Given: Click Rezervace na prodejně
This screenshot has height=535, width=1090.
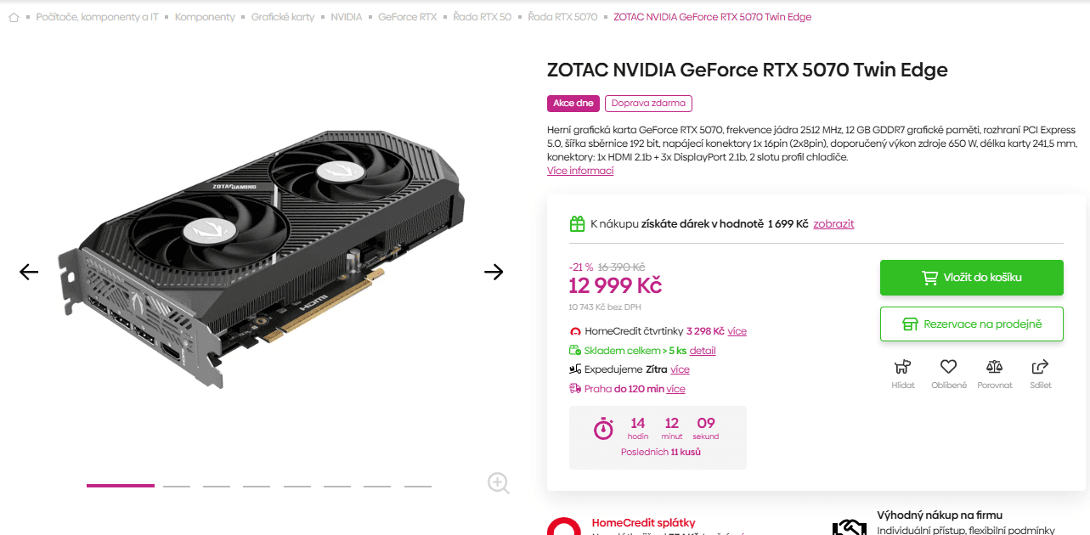Looking at the screenshot, I should coord(971,324).
